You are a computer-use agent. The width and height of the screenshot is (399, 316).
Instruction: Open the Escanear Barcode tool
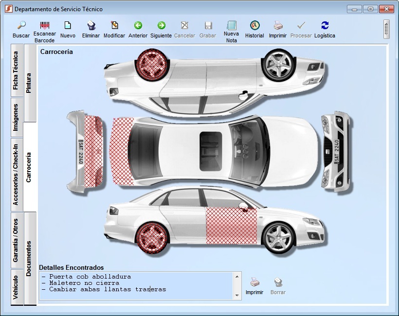tap(45, 26)
